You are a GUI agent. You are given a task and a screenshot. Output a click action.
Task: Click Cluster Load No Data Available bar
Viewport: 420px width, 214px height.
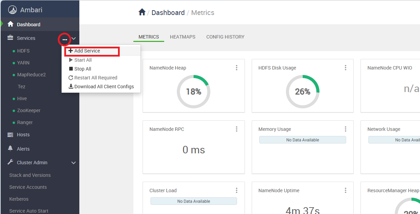tap(194, 201)
